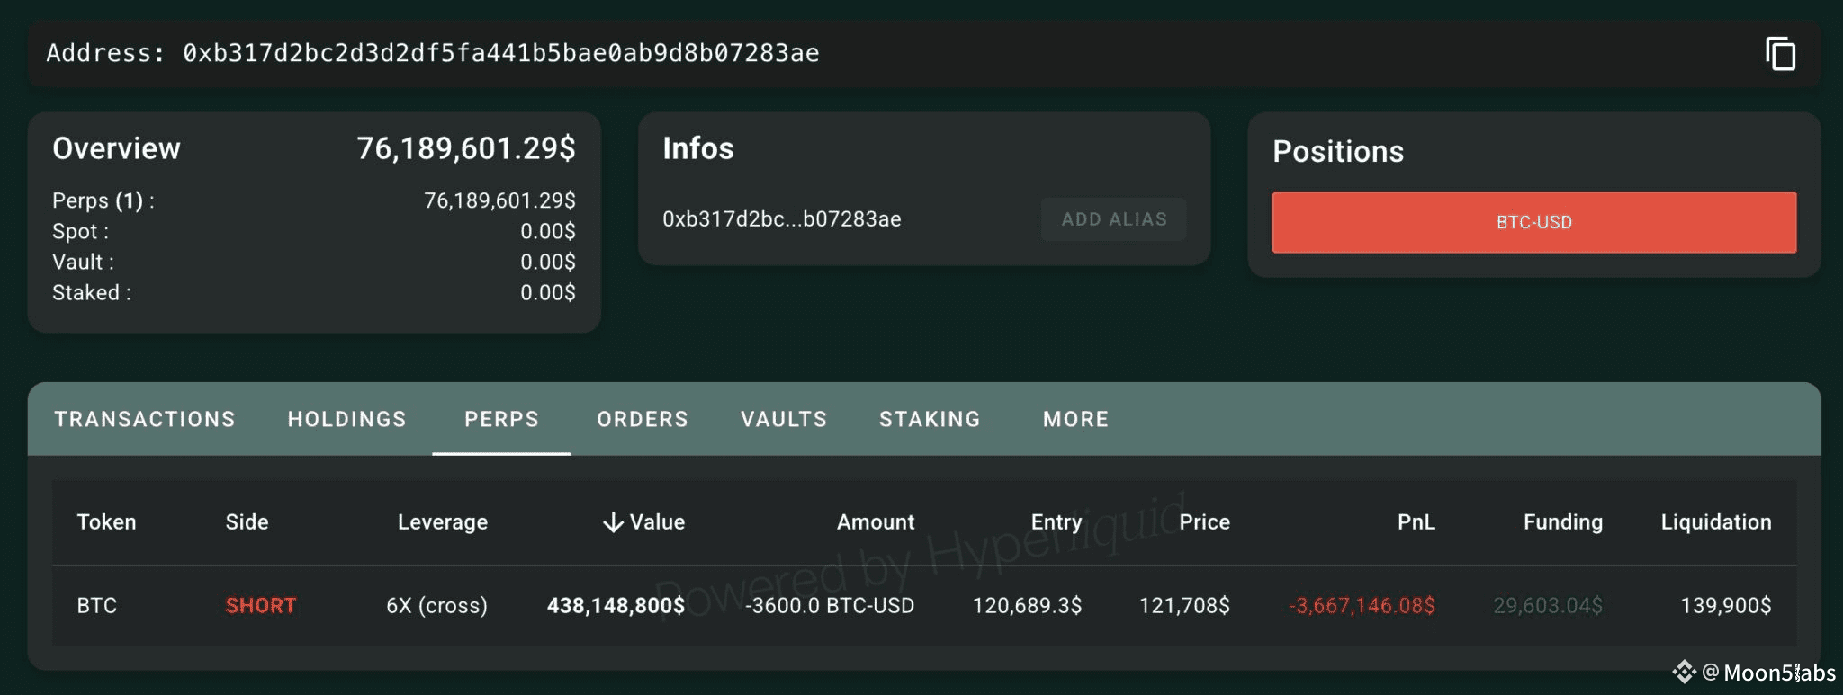Click the Amount column header
This screenshot has width=1843, height=695.
pyautogui.click(x=875, y=522)
